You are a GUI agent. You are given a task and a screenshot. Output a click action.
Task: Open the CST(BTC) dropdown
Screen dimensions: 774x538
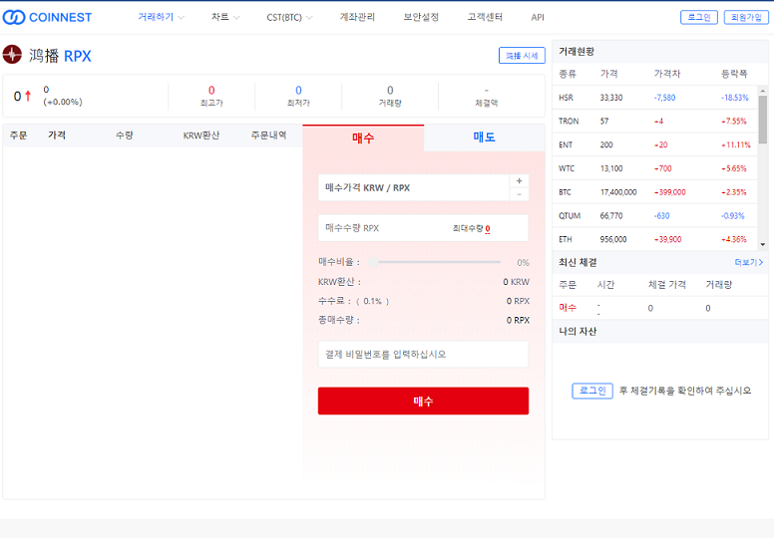coord(290,17)
